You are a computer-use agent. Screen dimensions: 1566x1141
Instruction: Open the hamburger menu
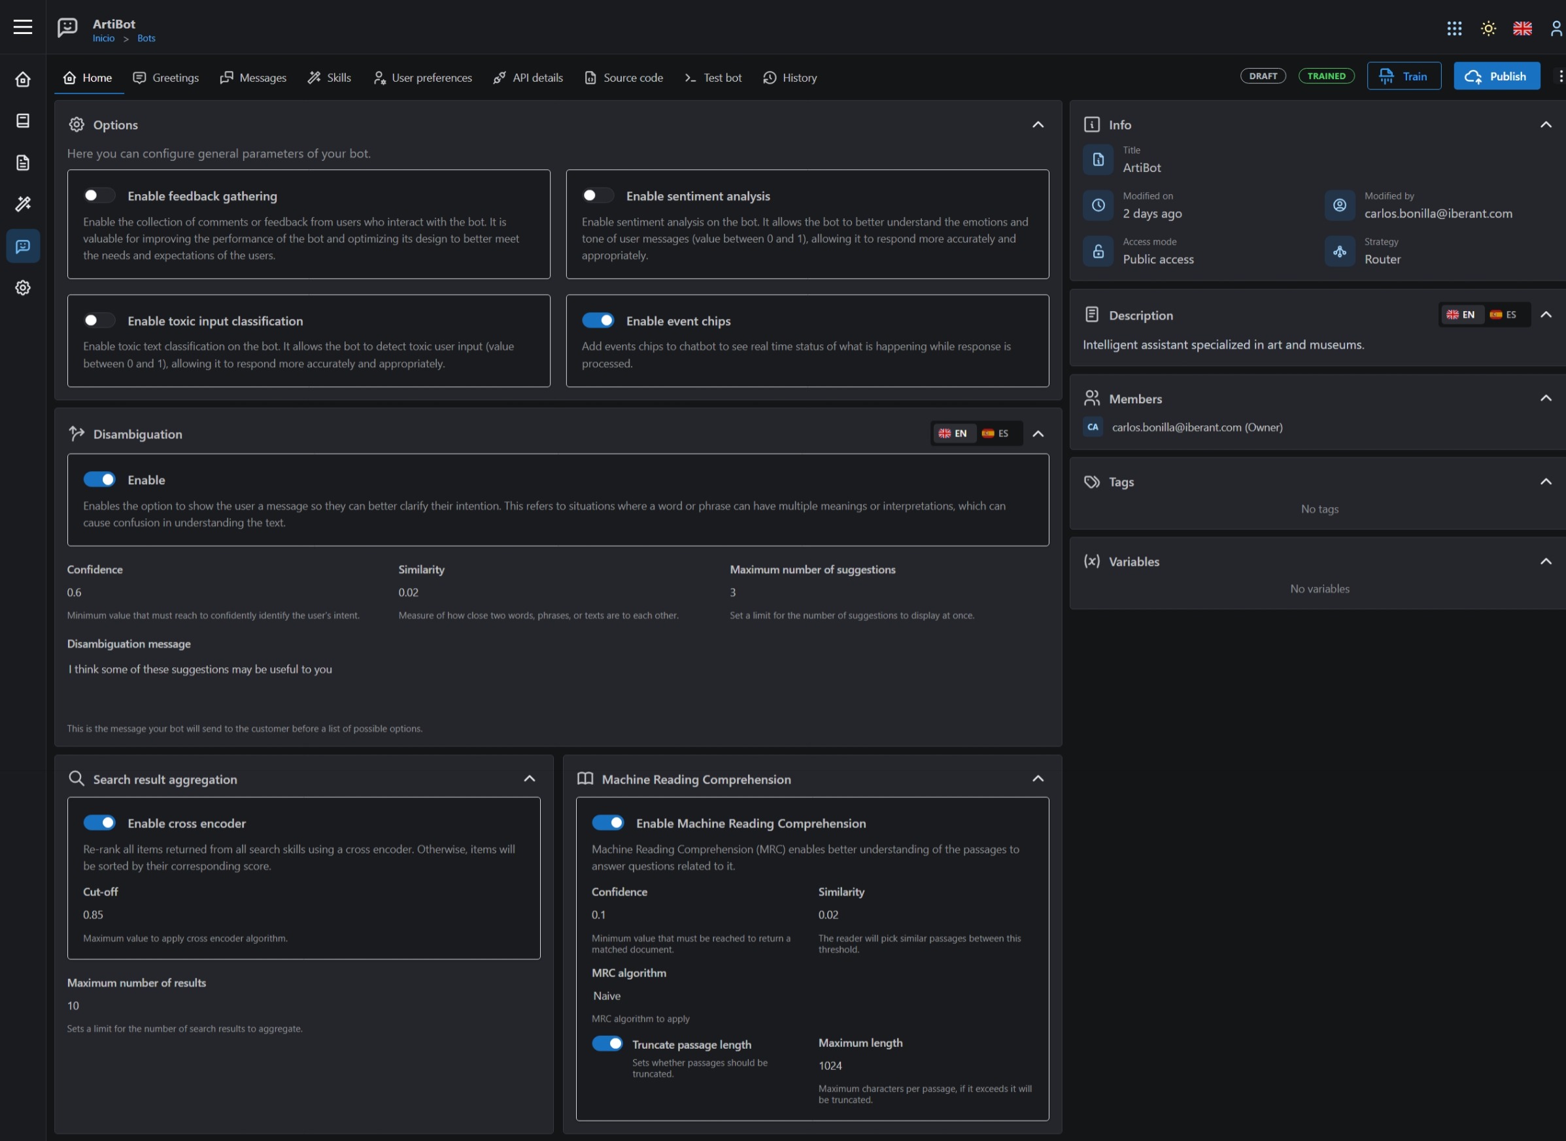(x=23, y=27)
